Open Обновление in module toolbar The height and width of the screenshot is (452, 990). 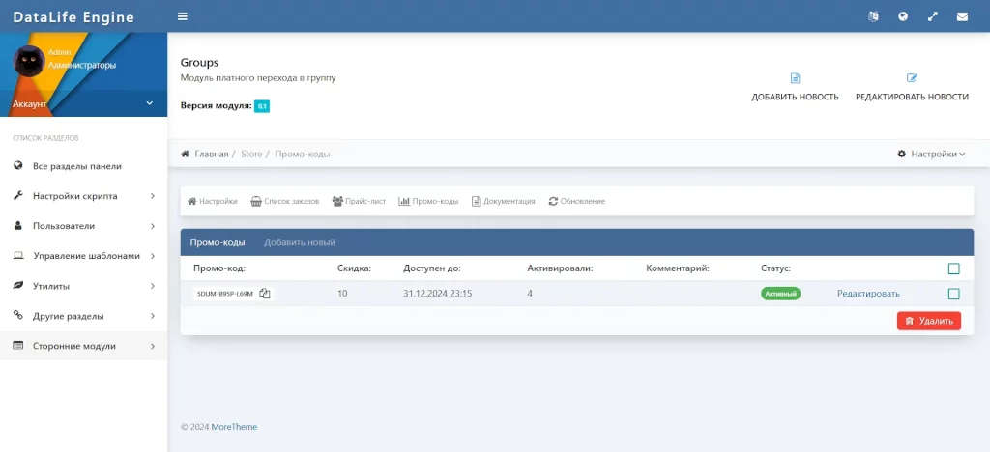(577, 201)
